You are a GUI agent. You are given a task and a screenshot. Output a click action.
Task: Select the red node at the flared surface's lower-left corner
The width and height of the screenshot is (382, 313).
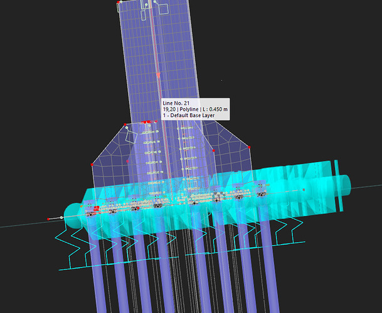[x=92, y=165]
